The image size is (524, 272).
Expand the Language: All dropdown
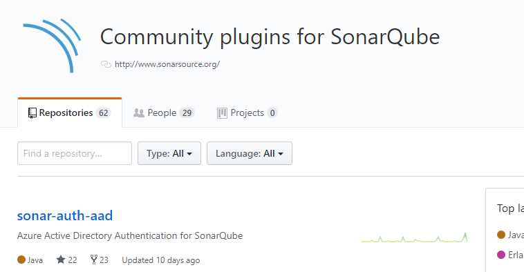[x=250, y=153]
